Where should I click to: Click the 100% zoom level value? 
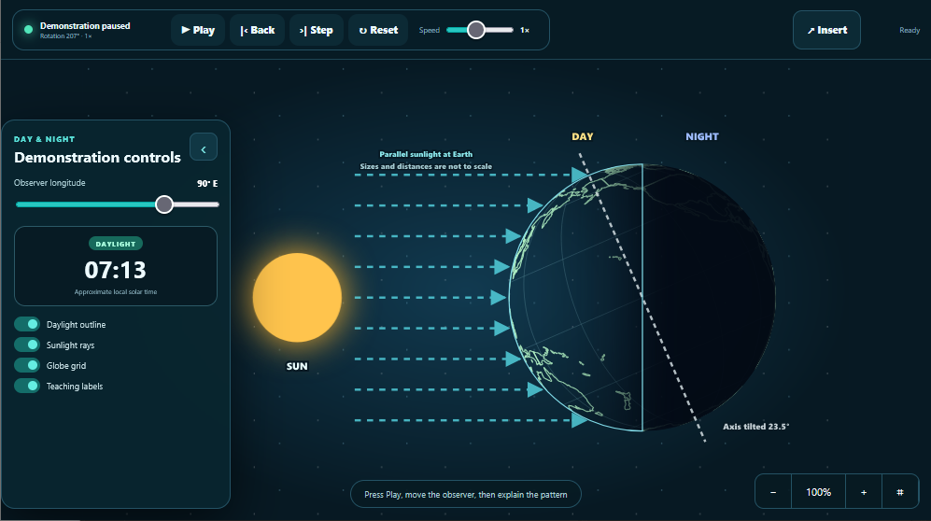[818, 492]
